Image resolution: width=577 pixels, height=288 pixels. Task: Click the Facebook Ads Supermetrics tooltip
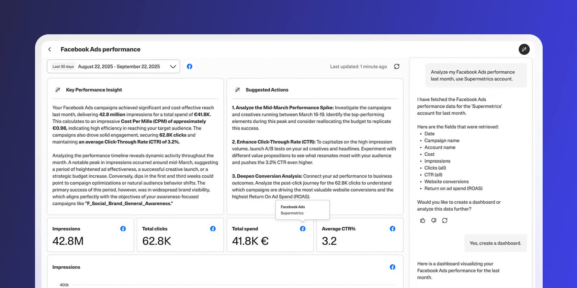(x=303, y=210)
